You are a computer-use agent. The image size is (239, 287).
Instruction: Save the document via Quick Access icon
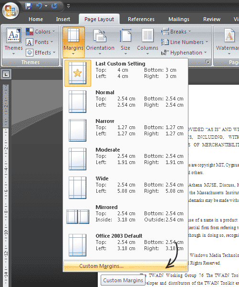pyautogui.click(x=28, y=6)
